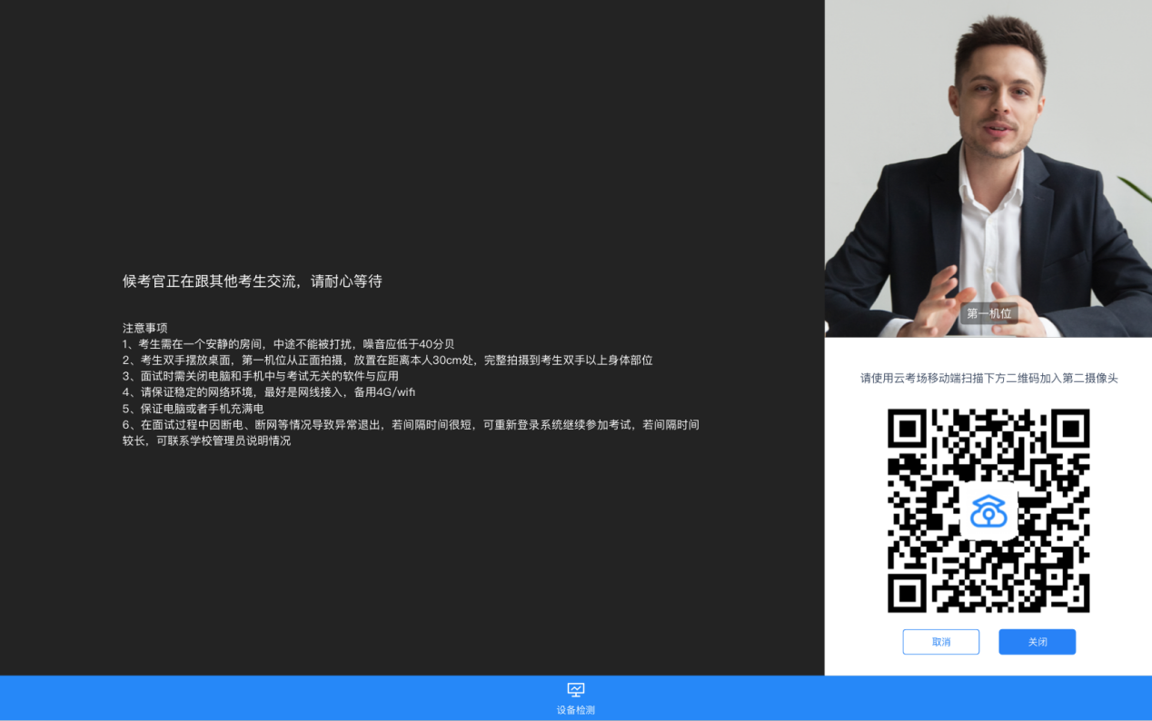The image size is (1152, 721).
Task: Click note 1 about a quiet room
Action: click(x=289, y=344)
